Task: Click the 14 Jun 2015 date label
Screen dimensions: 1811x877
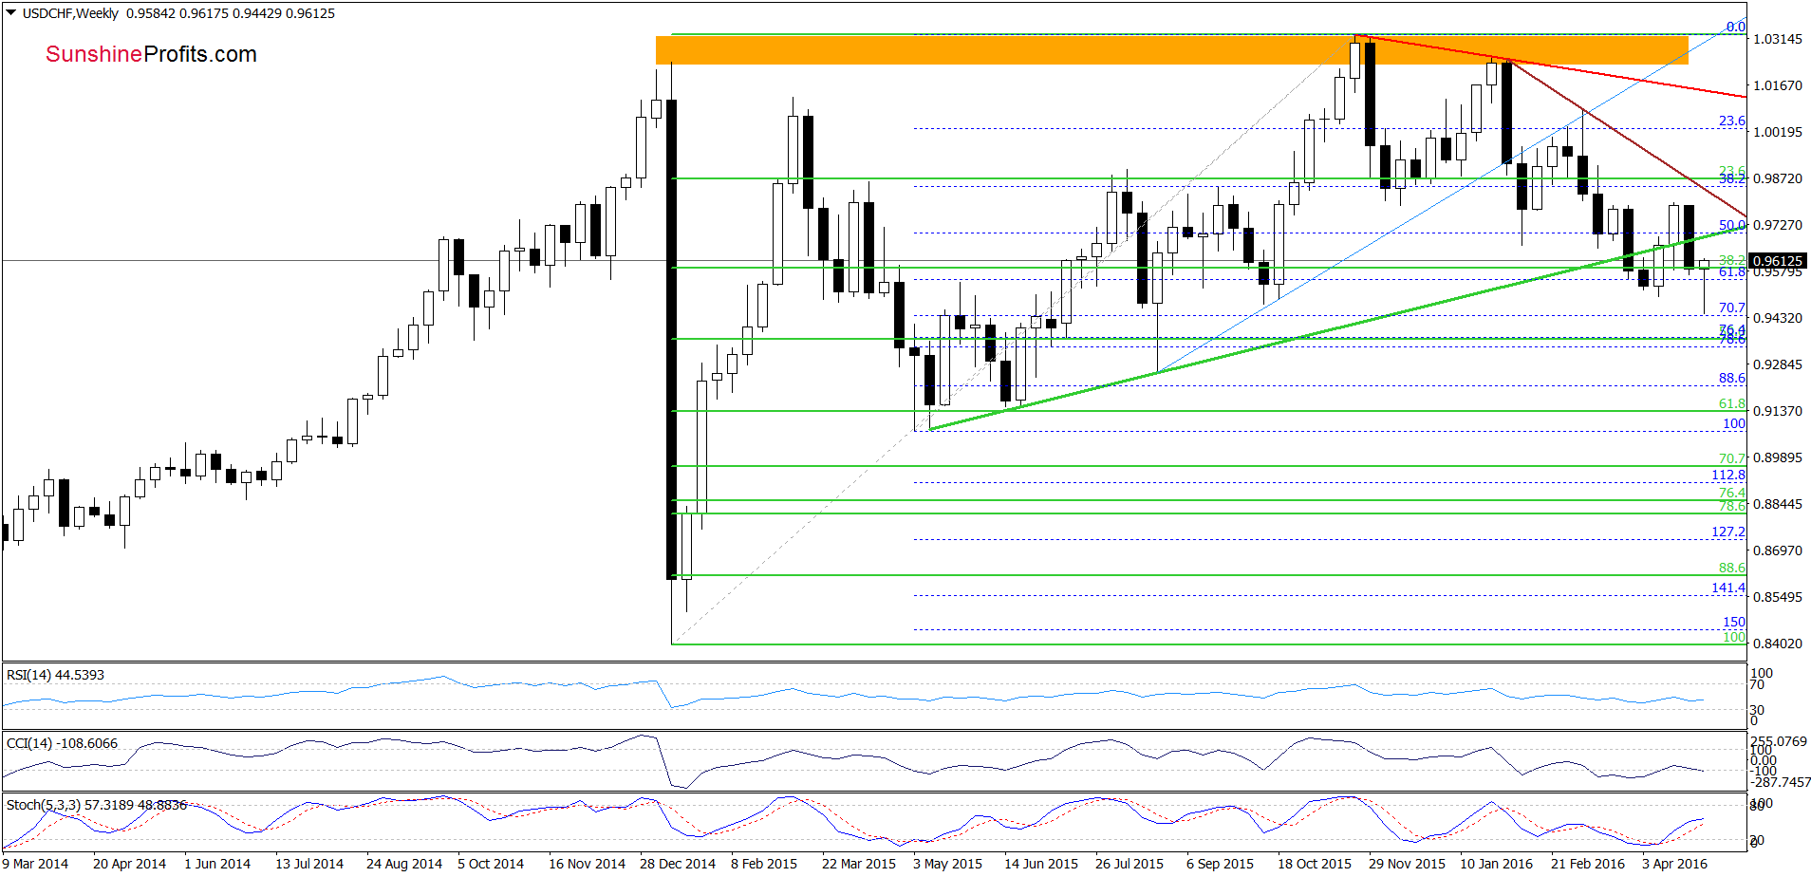Action: pos(1041,864)
